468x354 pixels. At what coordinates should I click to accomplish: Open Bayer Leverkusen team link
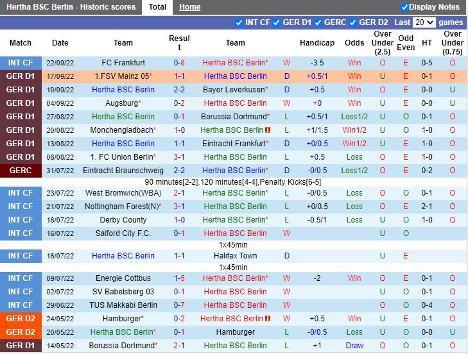tap(234, 90)
